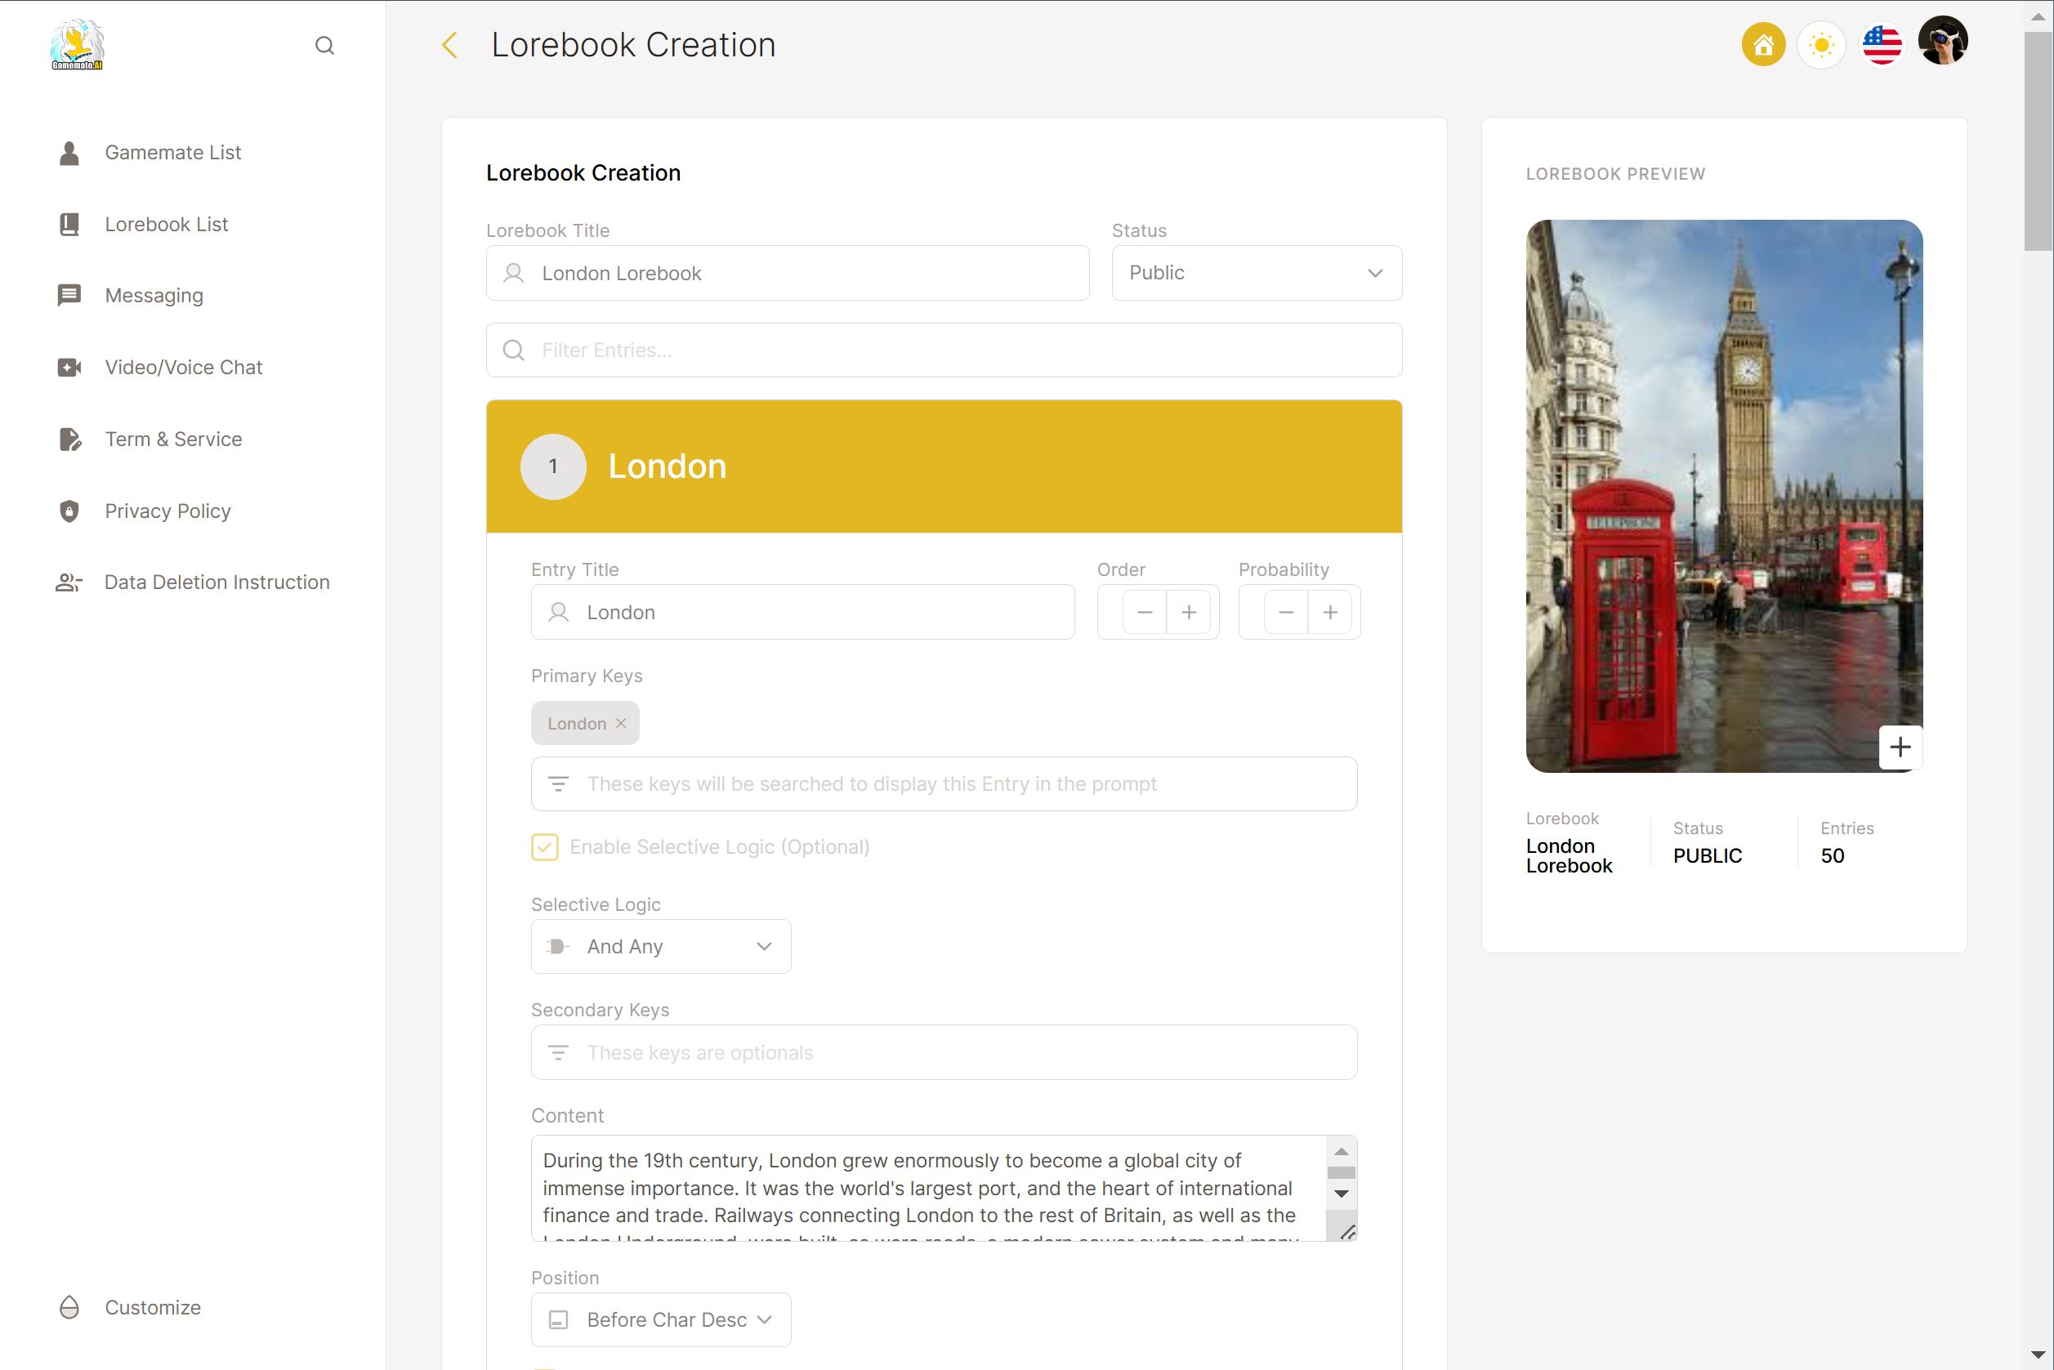Click the yellow back arrow icon

449,46
